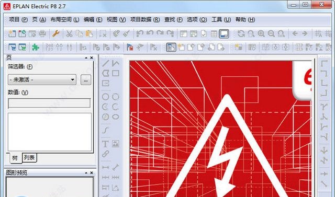The width and height of the screenshot is (335, 197).
Task: Click the ellipsis filter button
Action: pyautogui.click(x=86, y=80)
